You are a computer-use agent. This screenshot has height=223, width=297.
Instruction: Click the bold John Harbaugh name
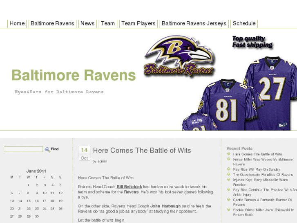click(165, 206)
